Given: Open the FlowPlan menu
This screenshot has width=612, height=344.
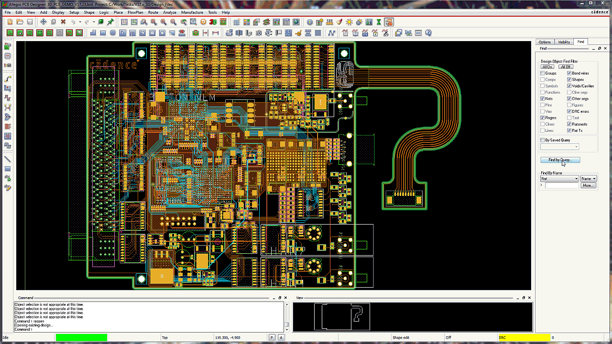Looking at the screenshot, I should (135, 12).
